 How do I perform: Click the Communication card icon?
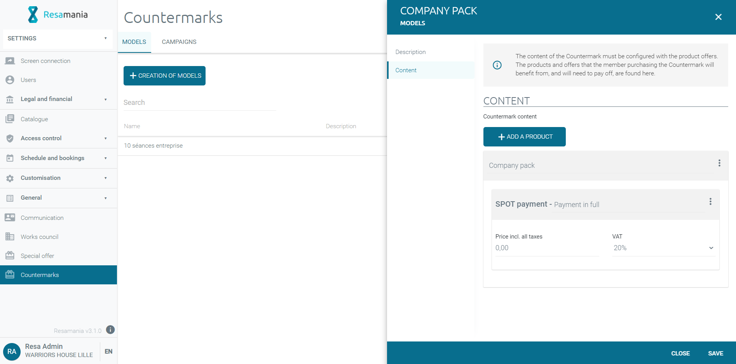[10, 218]
